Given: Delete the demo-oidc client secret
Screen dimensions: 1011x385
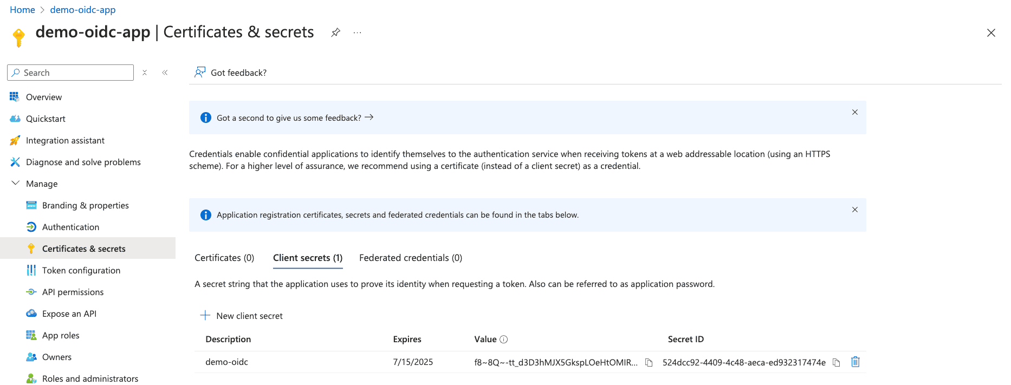Looking at the screenshot, I should 856,362.
